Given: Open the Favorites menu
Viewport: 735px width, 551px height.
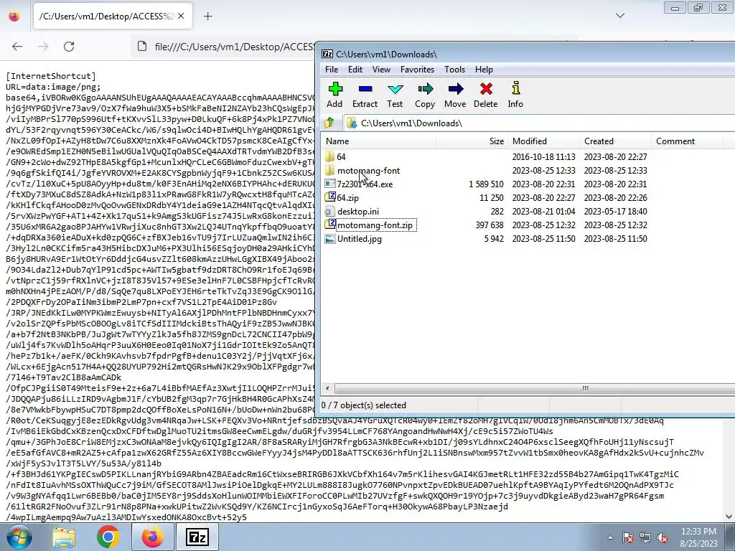Looking at the screenshot, I should (417, 70).
